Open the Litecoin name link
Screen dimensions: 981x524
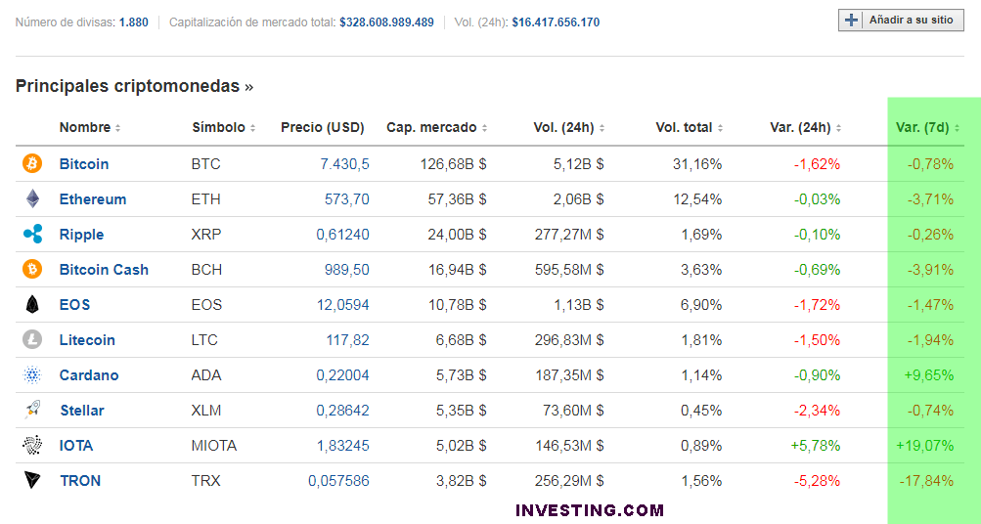(x=87, y=339)
